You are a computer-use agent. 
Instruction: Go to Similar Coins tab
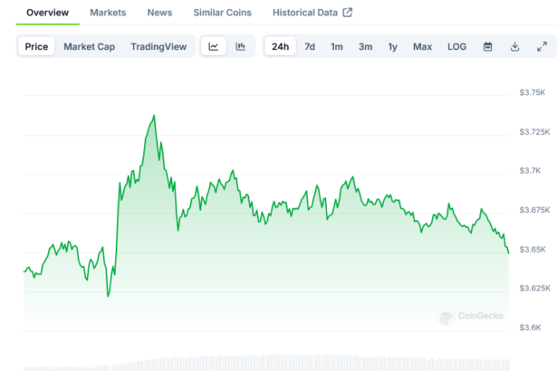[222, 13]
